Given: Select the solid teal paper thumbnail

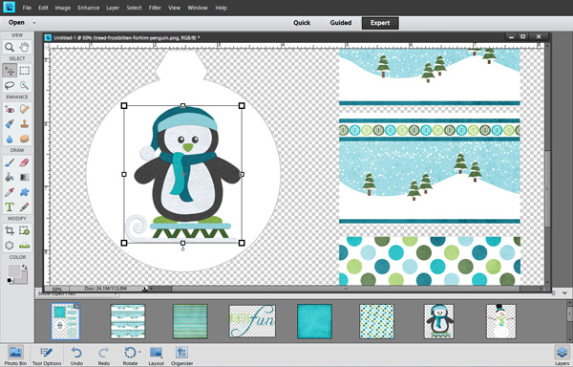Looking at the screenshot, I should coord(314,322).
